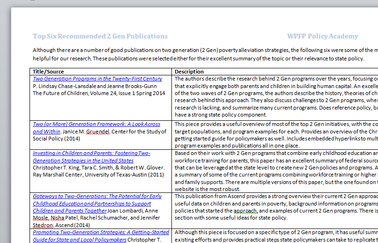Click description starting 'This piece provides a useful overview'
The height and width of the screenshot is (243, 378).
(x=276, y=135)
